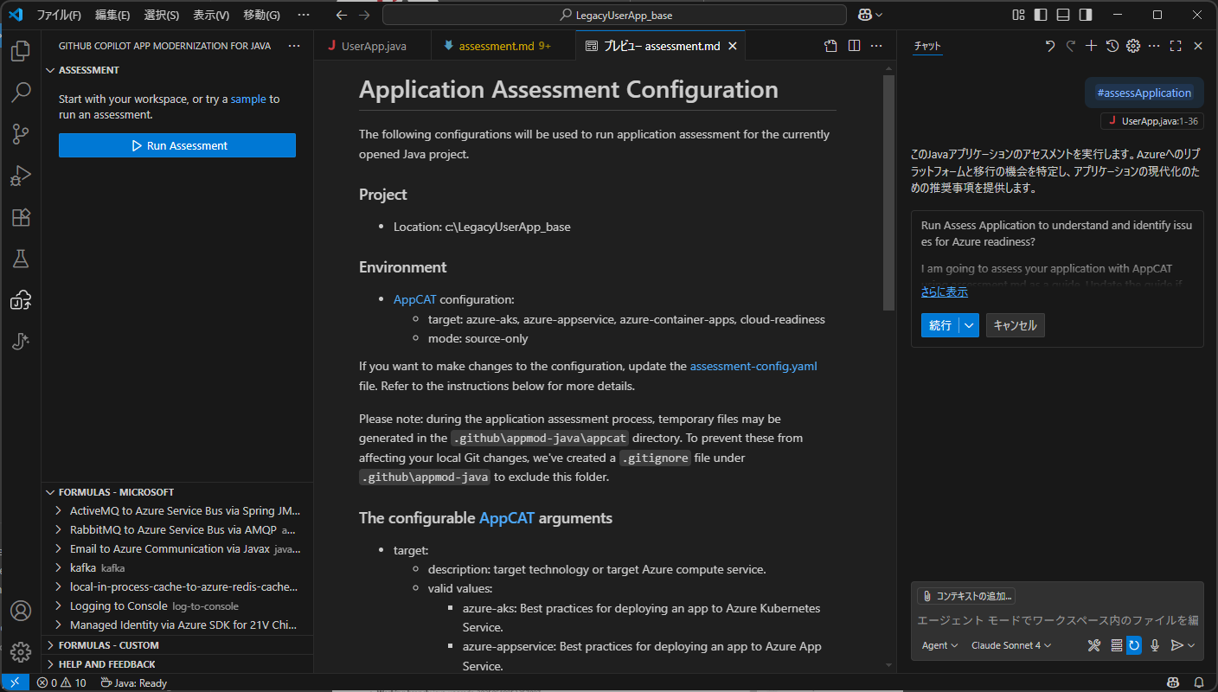Open the ファイル(F) menu
Viewport: 1218px width, 692px height.
[59, 15]
